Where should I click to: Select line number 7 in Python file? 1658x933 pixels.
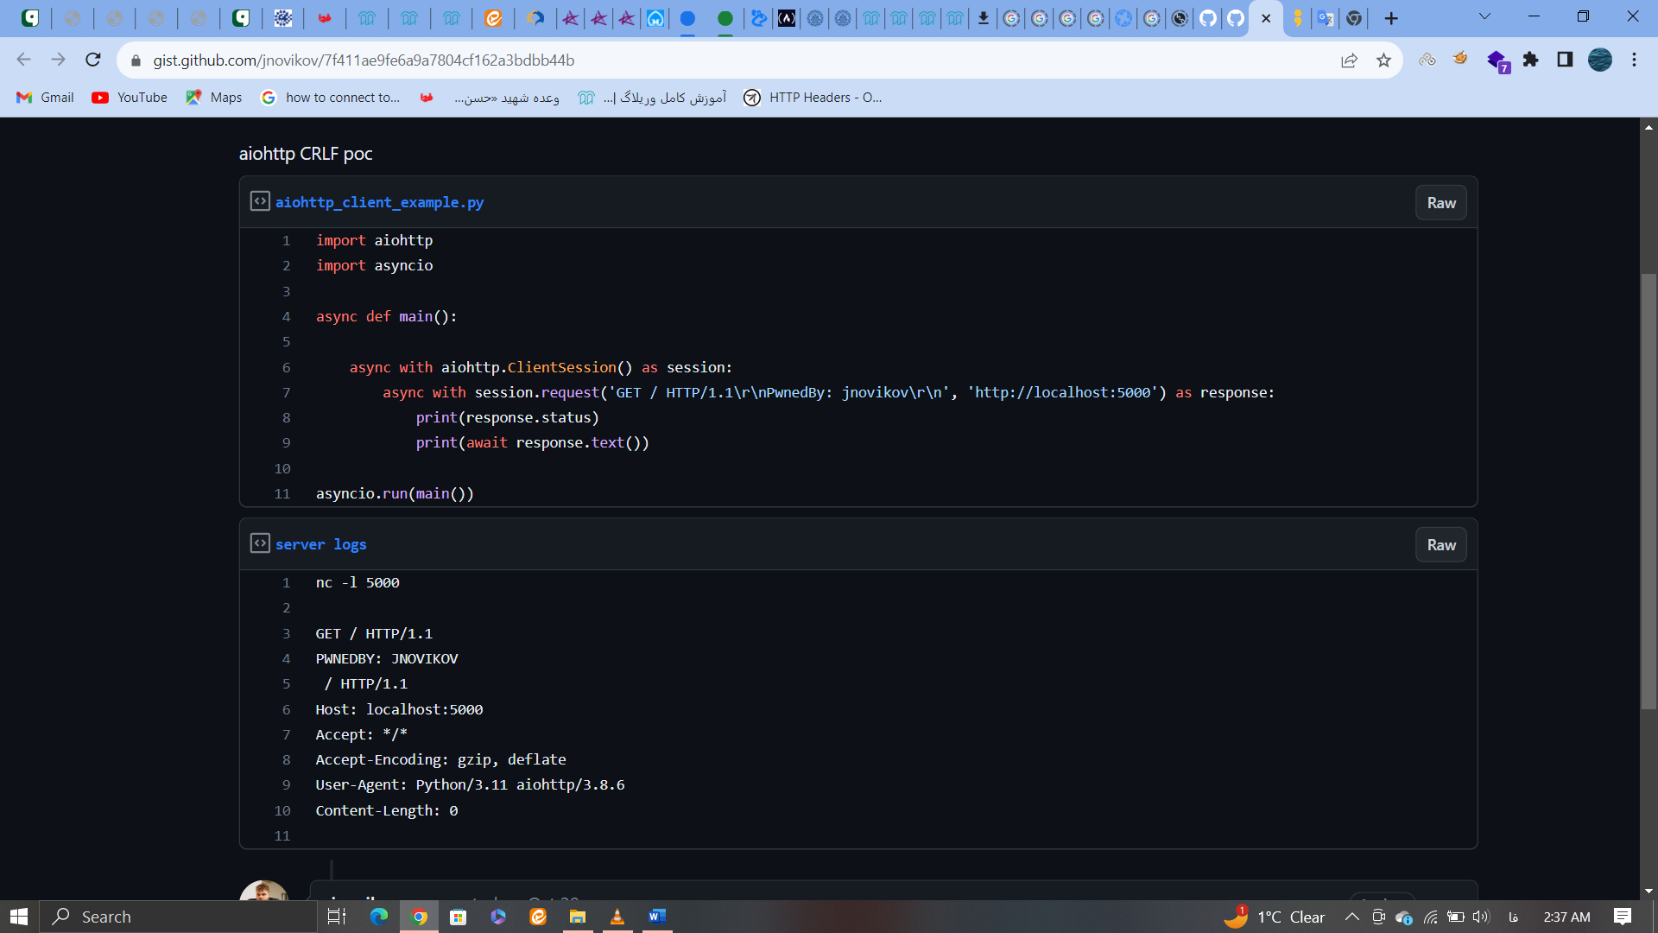tap(286, 392)
